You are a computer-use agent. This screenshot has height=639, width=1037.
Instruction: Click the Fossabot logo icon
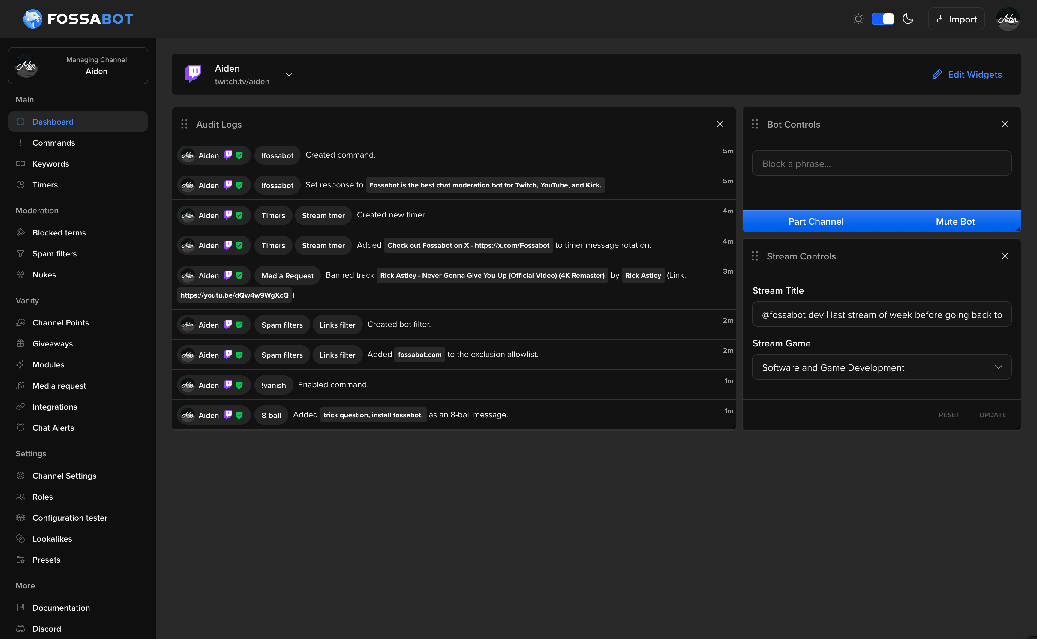(x=32, y=19)
